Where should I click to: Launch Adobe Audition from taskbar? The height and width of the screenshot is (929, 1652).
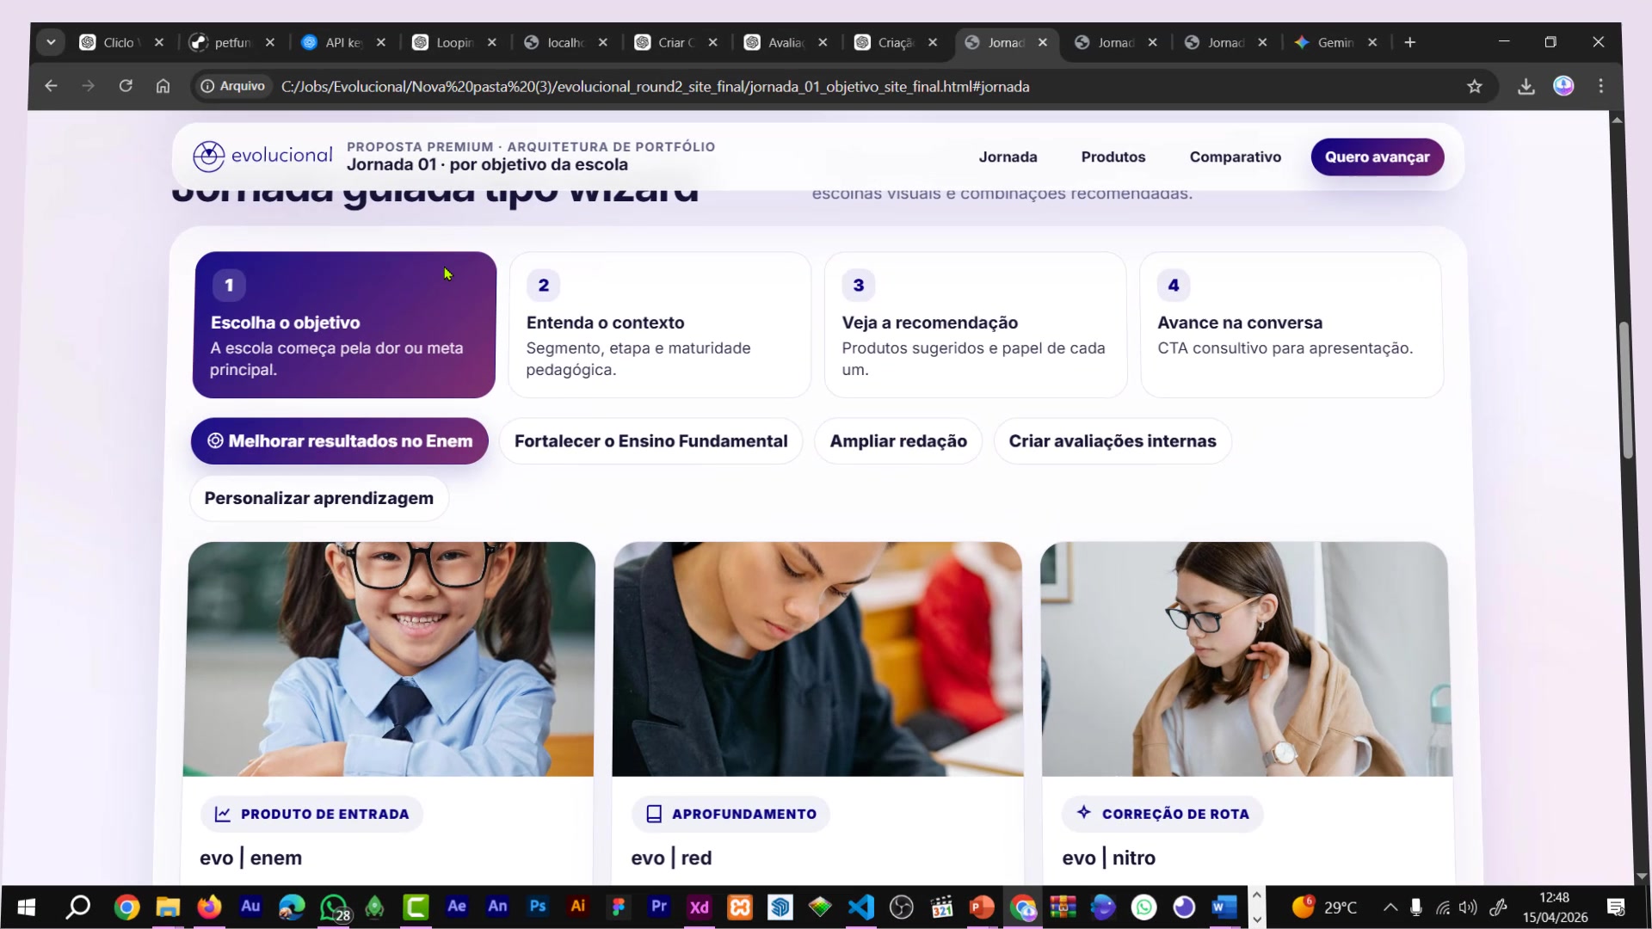[250, 907]
